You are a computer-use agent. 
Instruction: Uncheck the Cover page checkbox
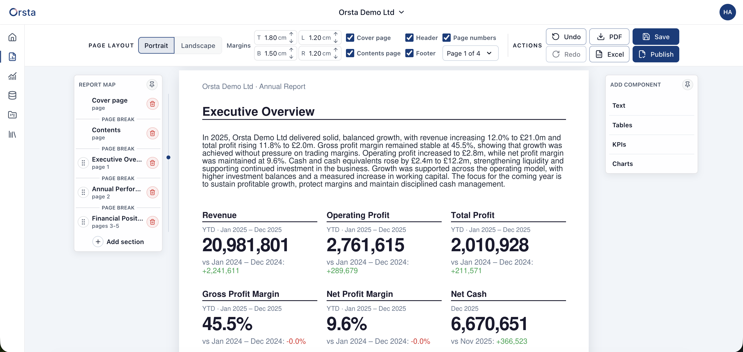350,37
